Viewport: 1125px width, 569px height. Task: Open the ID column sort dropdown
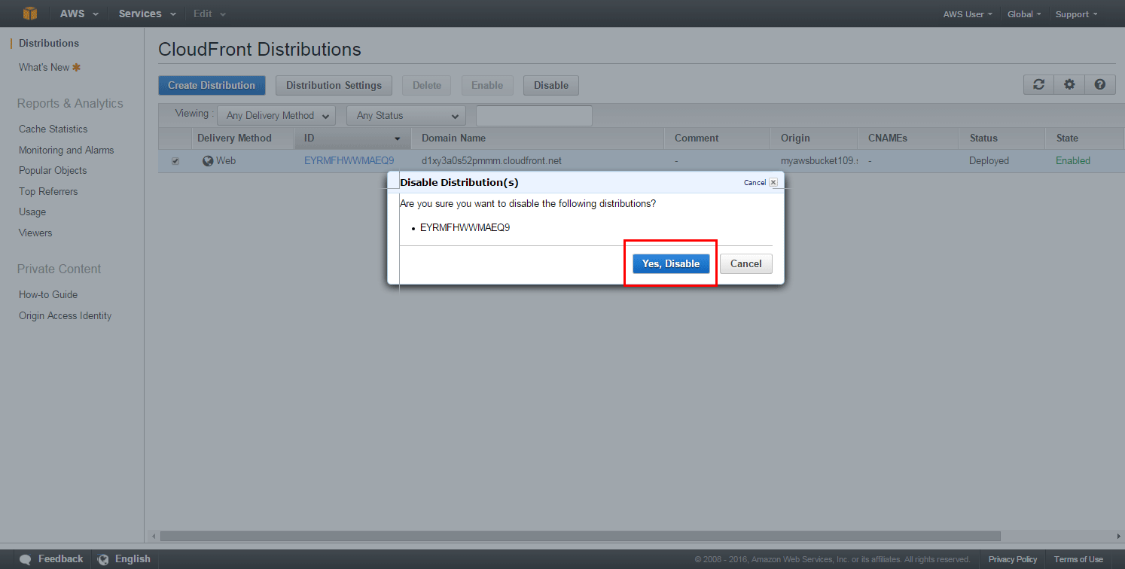coord(398,138)
